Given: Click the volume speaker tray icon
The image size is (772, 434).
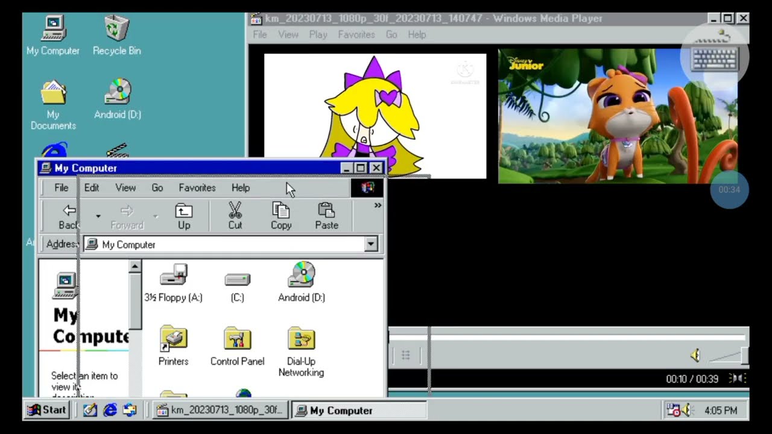Looking at the screenshot, I should 688,410.
